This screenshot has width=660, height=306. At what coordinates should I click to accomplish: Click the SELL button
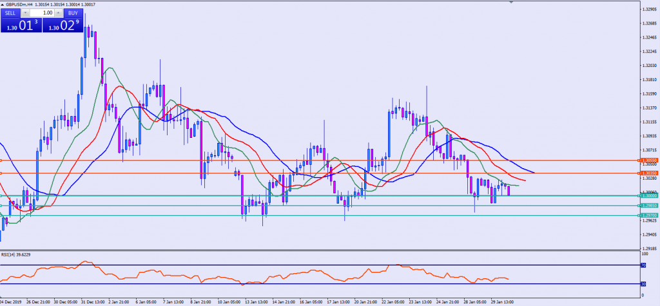tap(11, 13)
